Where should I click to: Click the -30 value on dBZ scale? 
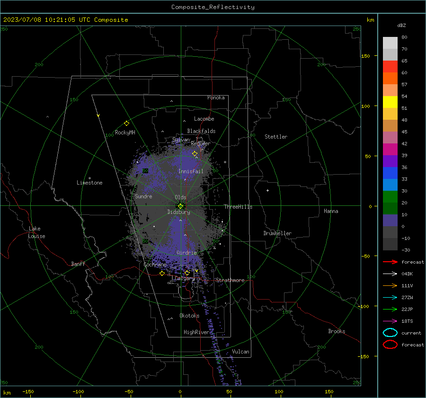click(406, 250)
